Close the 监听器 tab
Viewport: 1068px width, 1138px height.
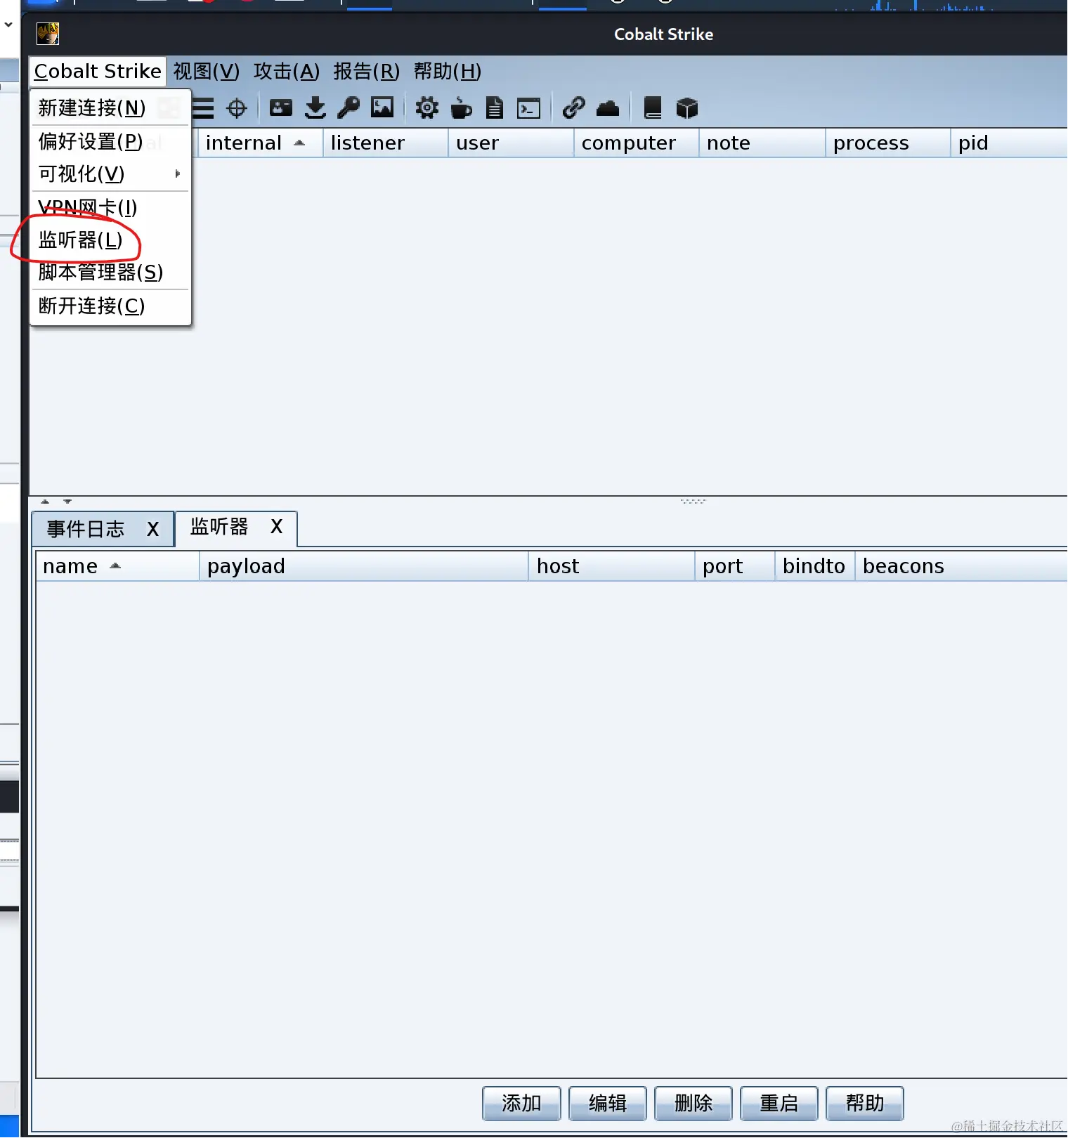click(276, 527)
